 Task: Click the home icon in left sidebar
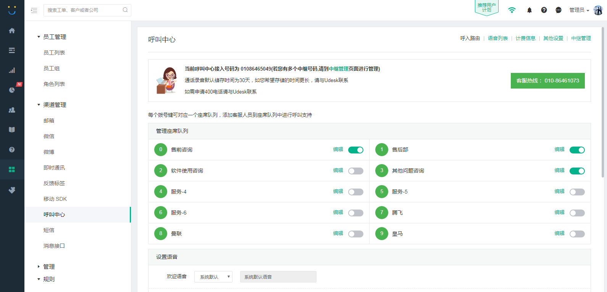click(x=12, y=31)
